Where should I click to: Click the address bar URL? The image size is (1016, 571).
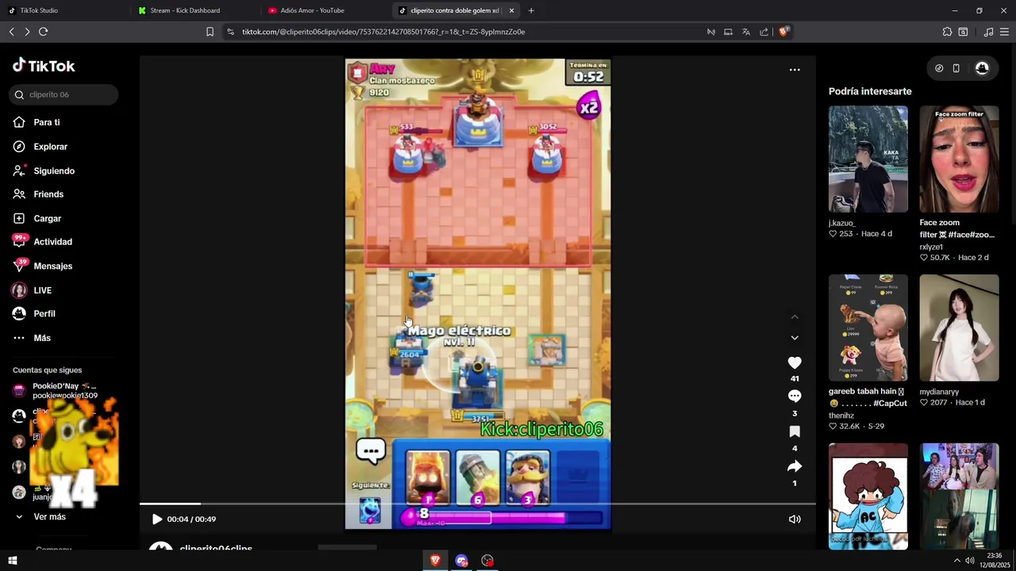pyautogui.click(x=383, y=32)
